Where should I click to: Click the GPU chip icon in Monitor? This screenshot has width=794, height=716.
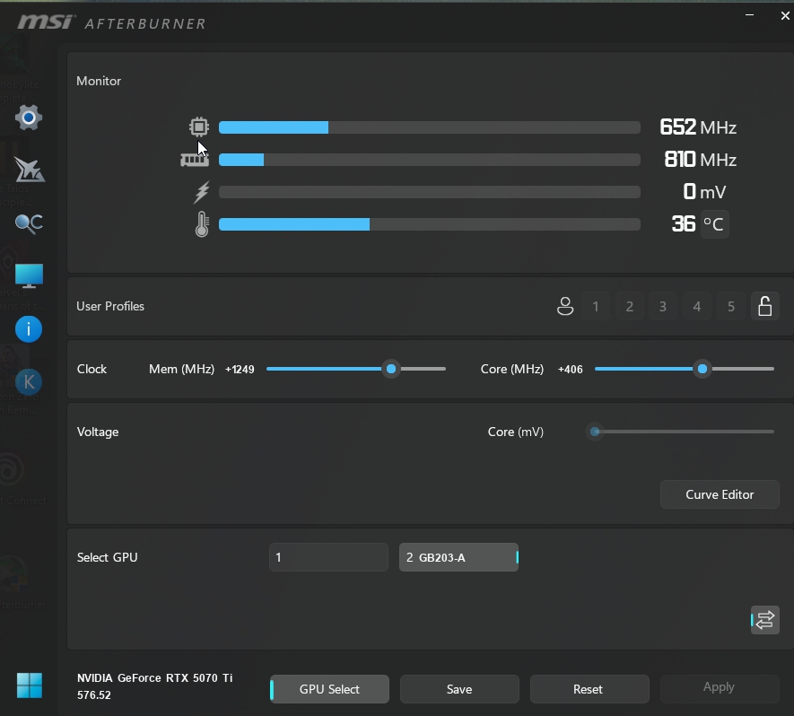(199, 127)
